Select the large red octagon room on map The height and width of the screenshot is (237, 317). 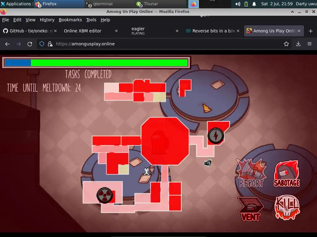point(165,141)
